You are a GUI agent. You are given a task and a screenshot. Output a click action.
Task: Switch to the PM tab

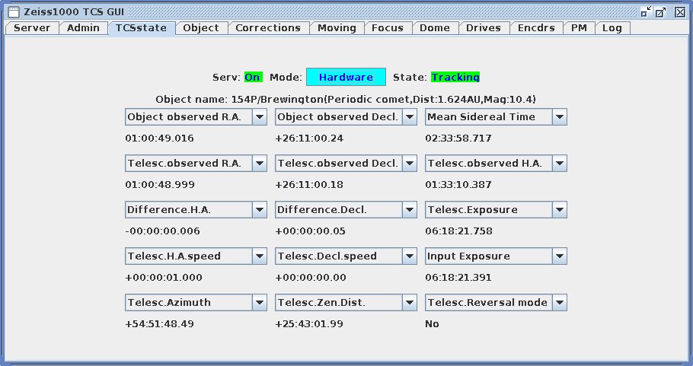579,28
